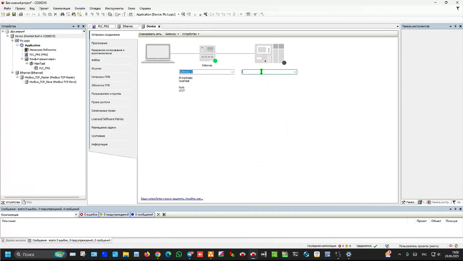Open the Gateway dropdown menu button

(172, 34)
